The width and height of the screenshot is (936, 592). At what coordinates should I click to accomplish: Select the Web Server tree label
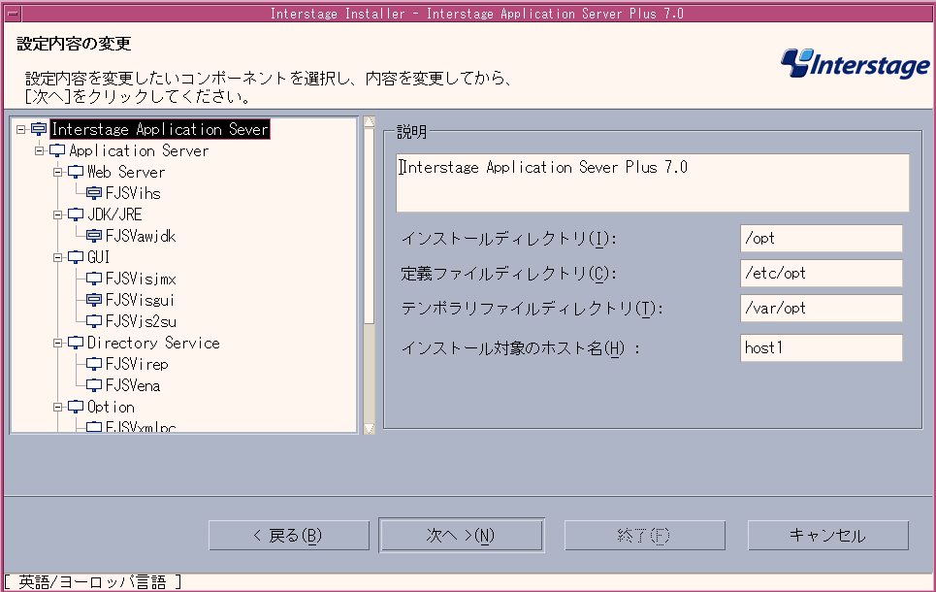126,172
